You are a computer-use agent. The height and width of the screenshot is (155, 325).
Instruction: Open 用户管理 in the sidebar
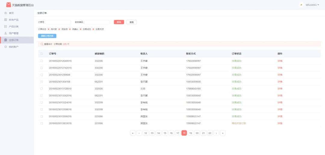[x=14, y=33]
